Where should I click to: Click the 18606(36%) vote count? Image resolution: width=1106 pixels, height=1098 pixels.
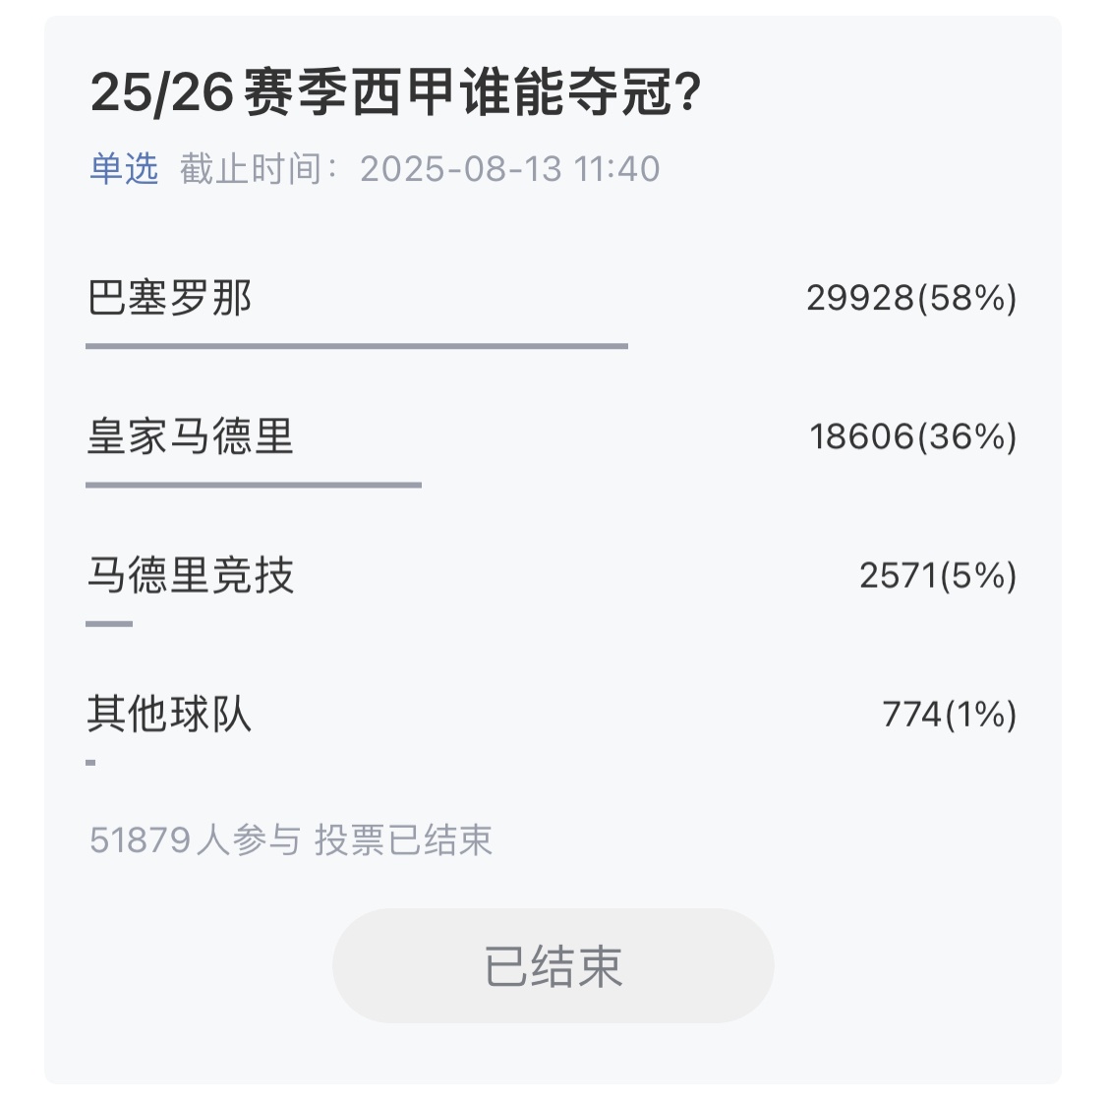(x=912, y=436)
